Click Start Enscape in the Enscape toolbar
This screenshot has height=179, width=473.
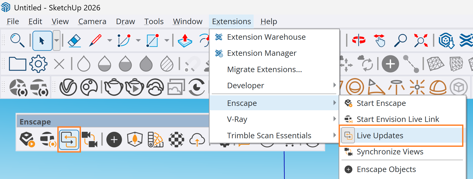tap(27, 140)
